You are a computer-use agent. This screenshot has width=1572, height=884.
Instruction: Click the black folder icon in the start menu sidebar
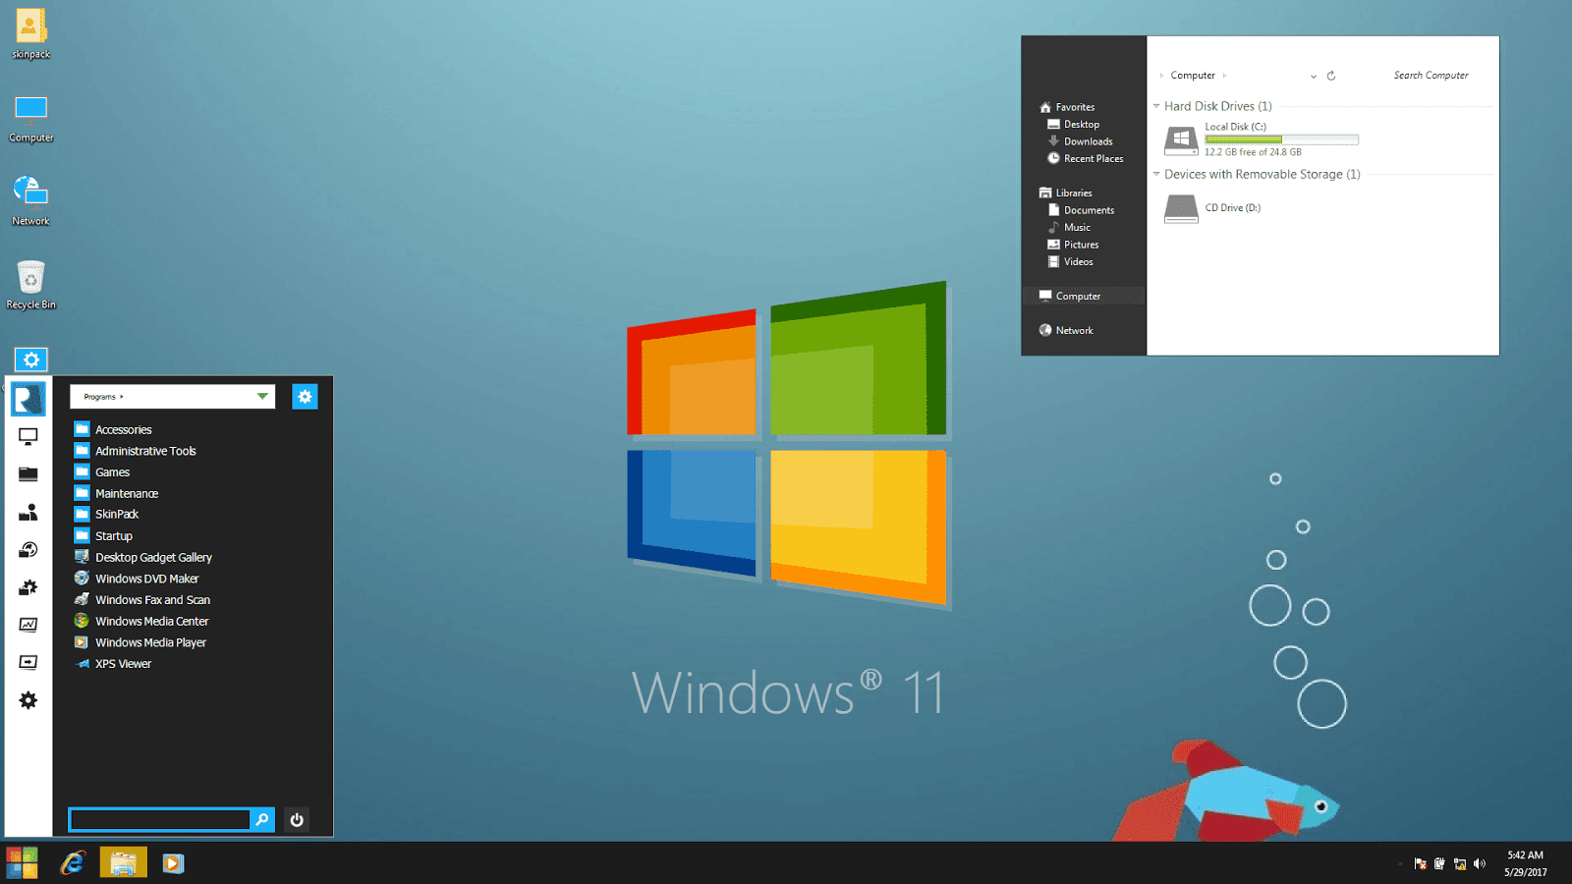pyautogui.click(x=28, y=474)
